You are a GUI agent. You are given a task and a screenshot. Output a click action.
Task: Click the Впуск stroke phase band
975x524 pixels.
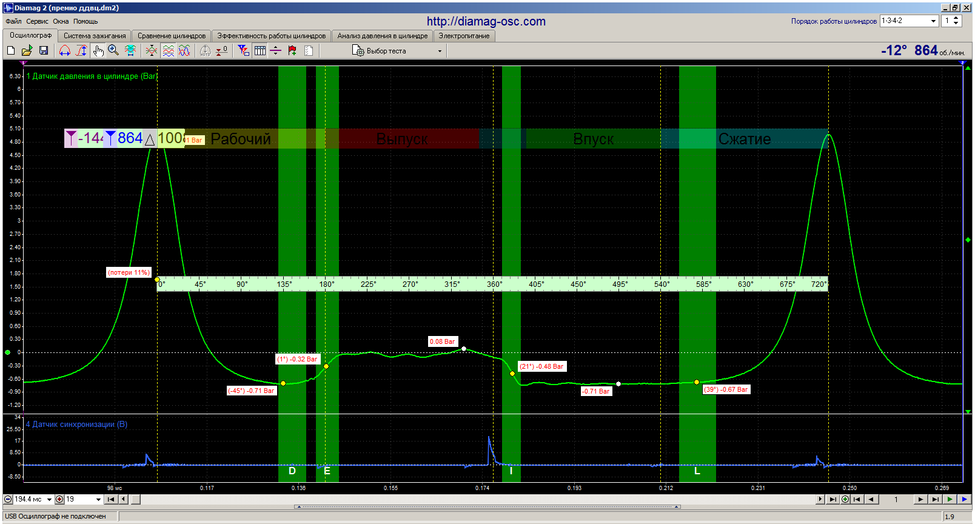593,139
